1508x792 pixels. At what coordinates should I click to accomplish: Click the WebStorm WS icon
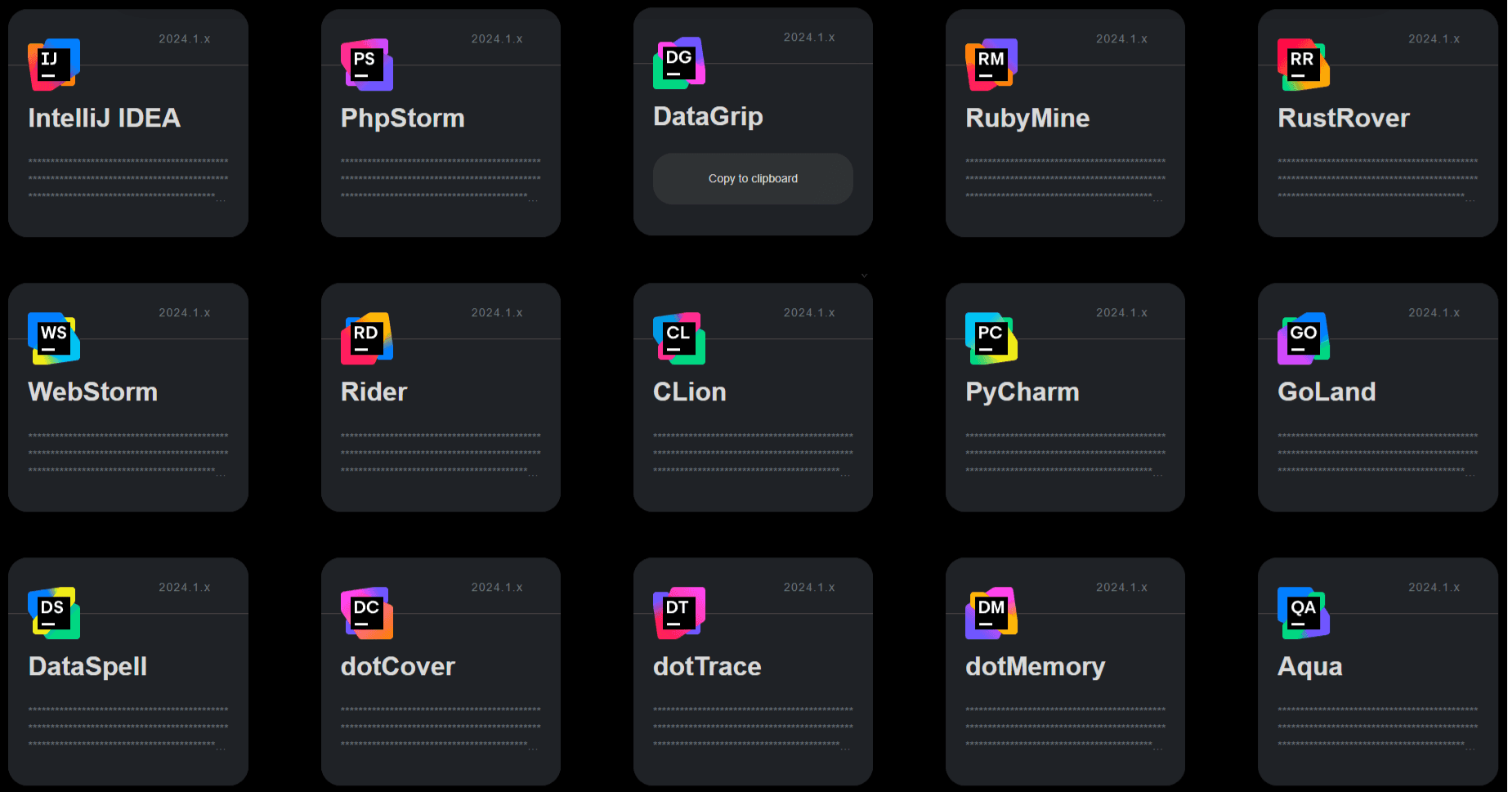[54, 338]
